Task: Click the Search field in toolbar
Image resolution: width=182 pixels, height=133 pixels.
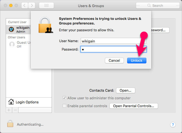Action: tap(157, 5)
